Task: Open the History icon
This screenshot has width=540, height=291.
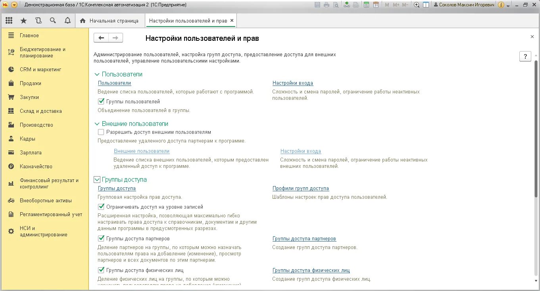Action: click(x=38, y=21)
